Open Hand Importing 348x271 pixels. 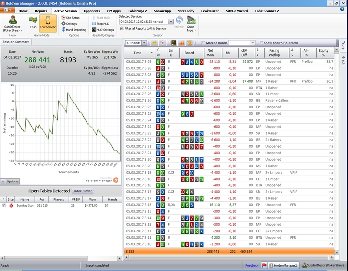click(74, 30)
